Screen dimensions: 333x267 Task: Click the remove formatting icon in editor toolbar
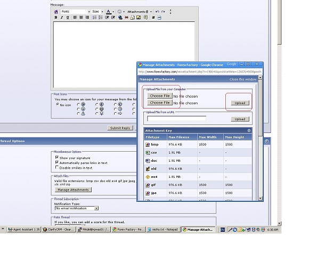[56, 12]
